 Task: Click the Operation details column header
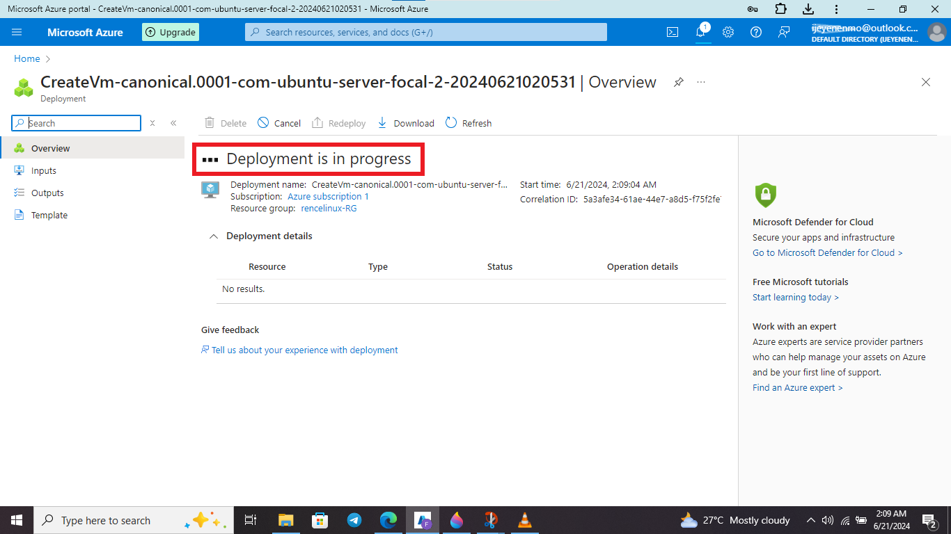tap(643, 267)
